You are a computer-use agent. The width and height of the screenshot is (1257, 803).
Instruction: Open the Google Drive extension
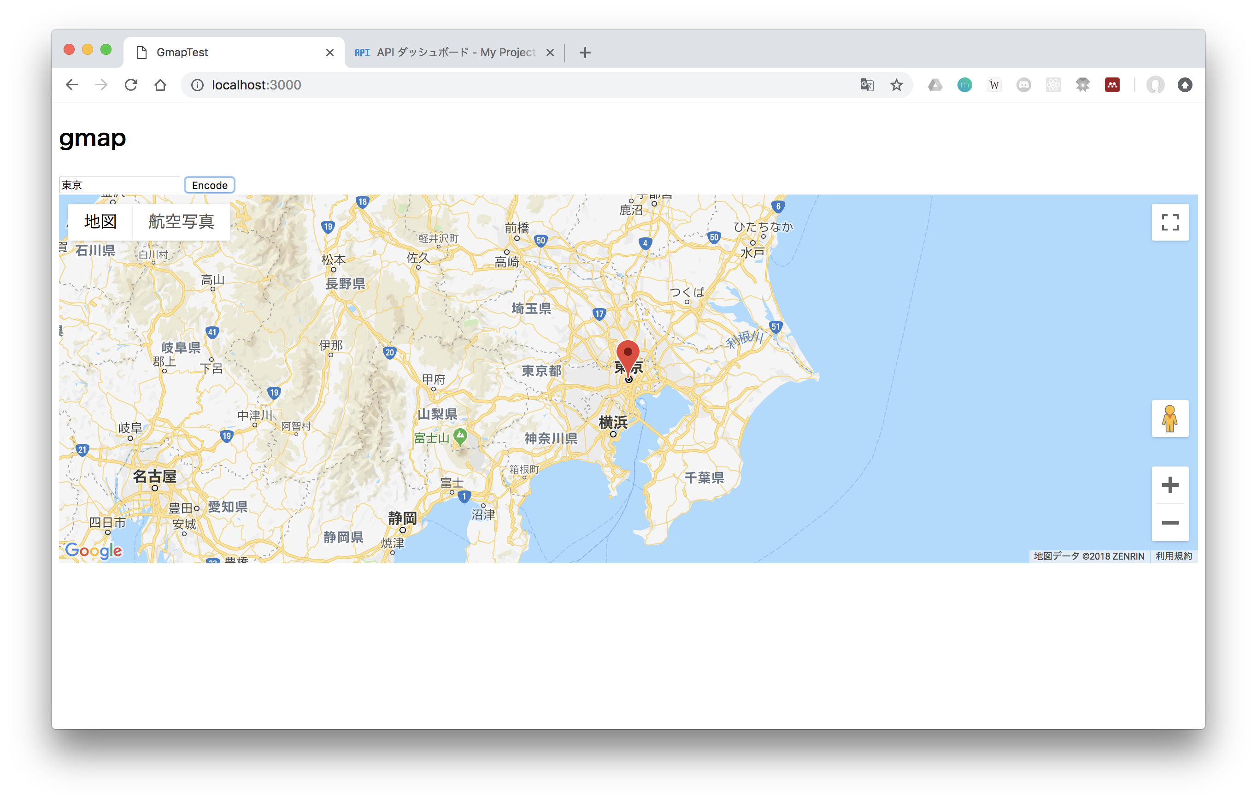935,84
